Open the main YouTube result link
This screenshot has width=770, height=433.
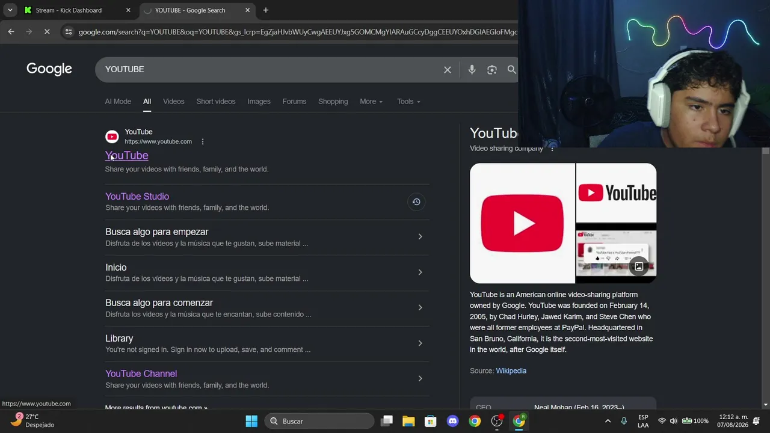127,156
